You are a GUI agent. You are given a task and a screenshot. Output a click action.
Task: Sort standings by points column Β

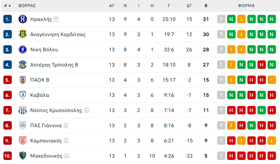(206, 6)
